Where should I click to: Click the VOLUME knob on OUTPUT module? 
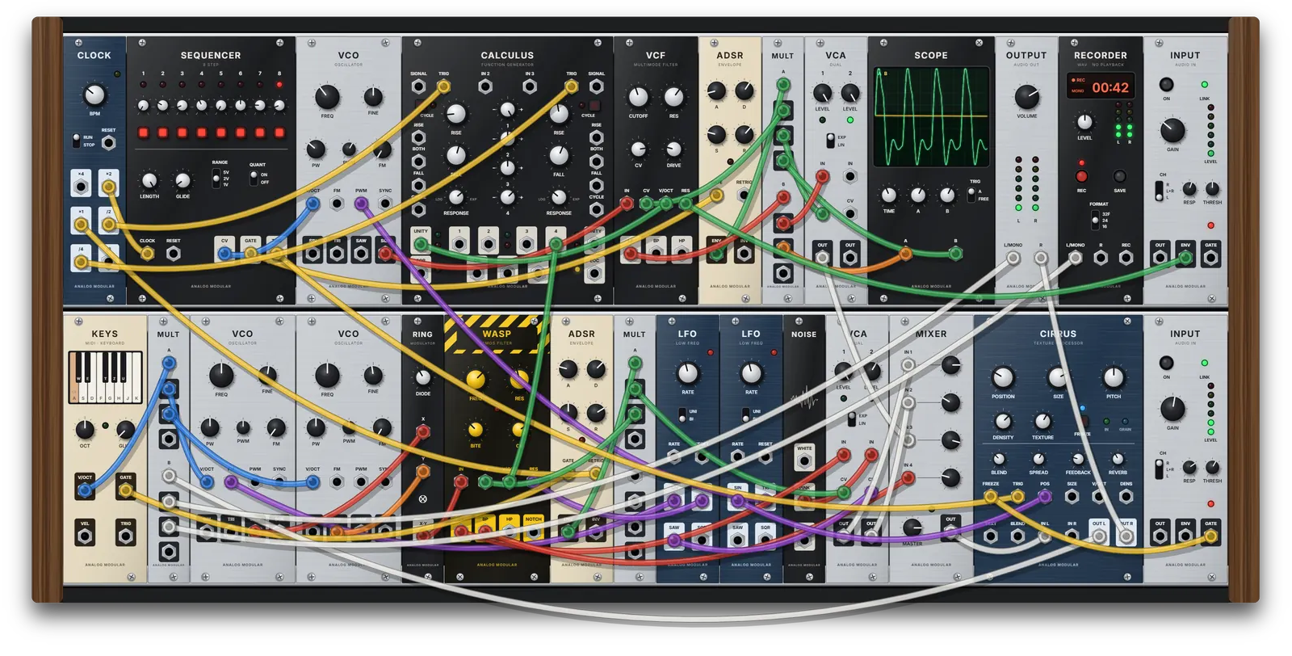(x=1026, y=96)
